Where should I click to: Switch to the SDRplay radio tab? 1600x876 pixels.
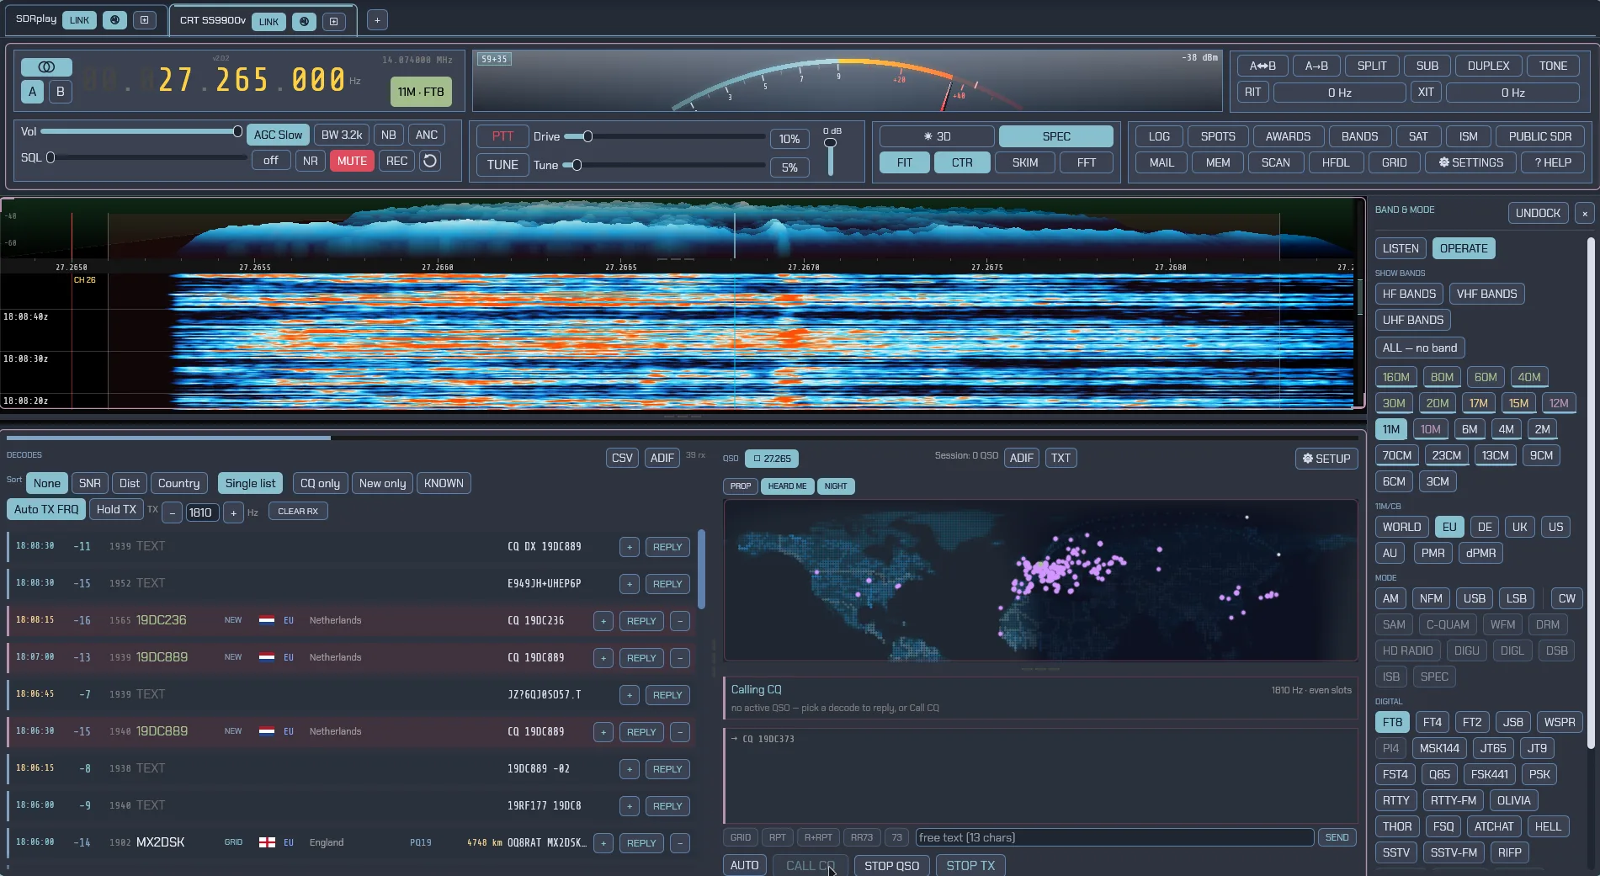click(x=36, y=19)
